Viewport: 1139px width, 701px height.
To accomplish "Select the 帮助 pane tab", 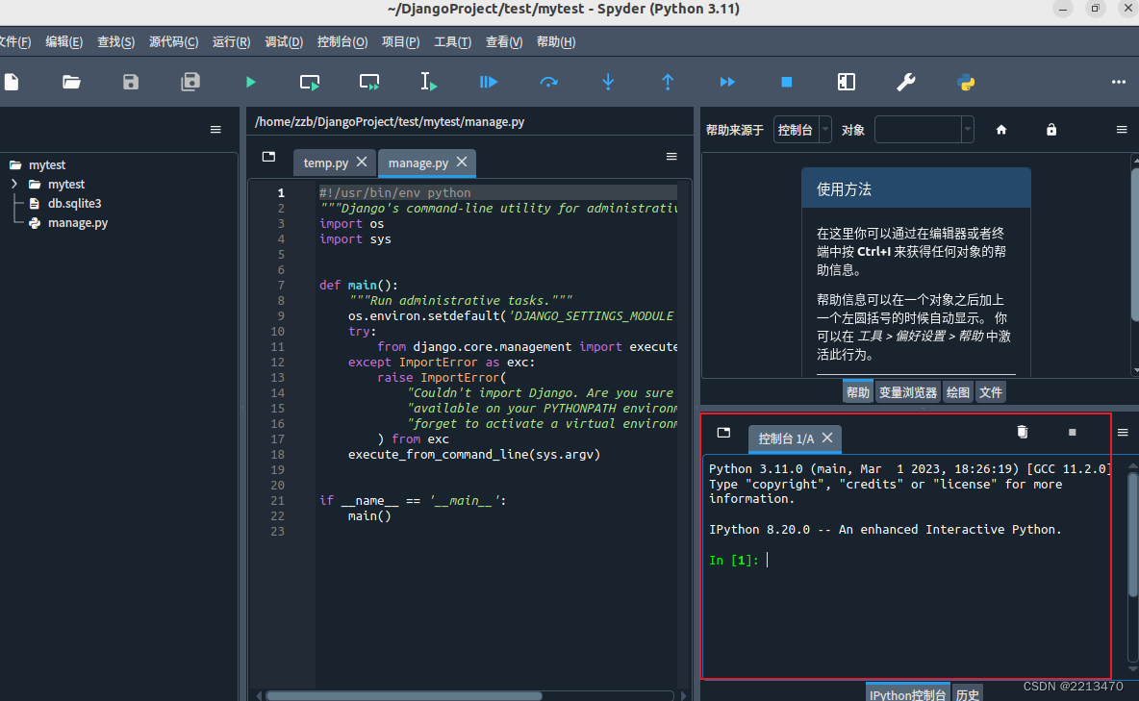I will click(858, 392).
